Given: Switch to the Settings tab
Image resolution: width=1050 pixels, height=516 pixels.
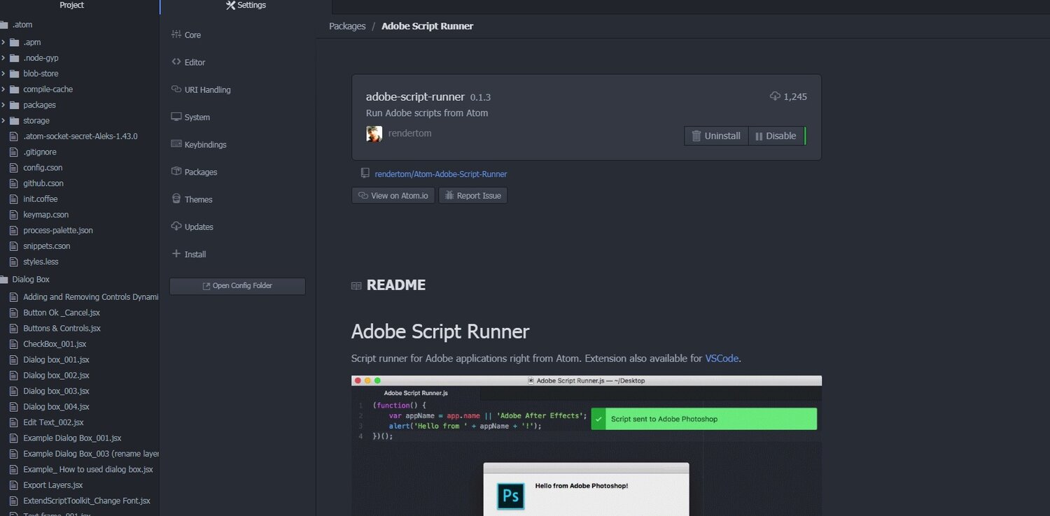Looking at the screenshot, I should point(246,6).
